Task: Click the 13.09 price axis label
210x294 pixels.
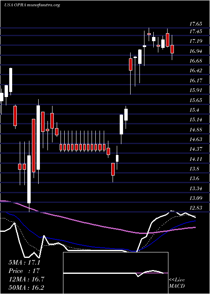Action: (x=196, y=198)
